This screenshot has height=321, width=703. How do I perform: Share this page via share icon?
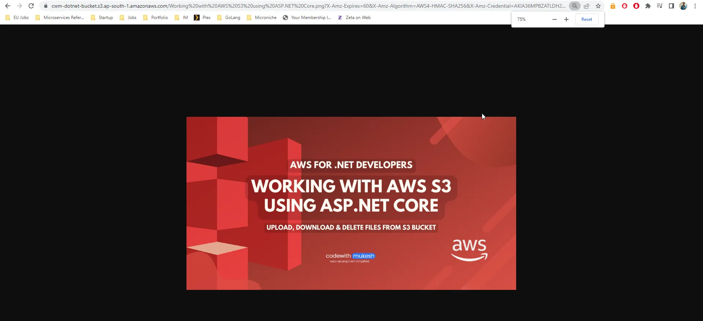click(587, 6)
